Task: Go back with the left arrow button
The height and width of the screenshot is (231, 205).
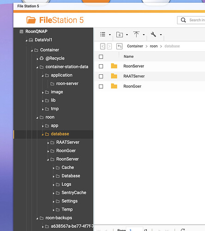Action: point(102,46)
